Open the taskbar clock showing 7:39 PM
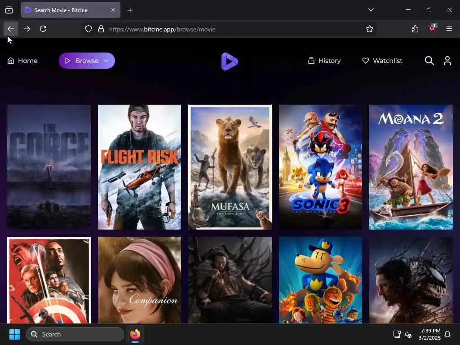 tap(430, 334)
